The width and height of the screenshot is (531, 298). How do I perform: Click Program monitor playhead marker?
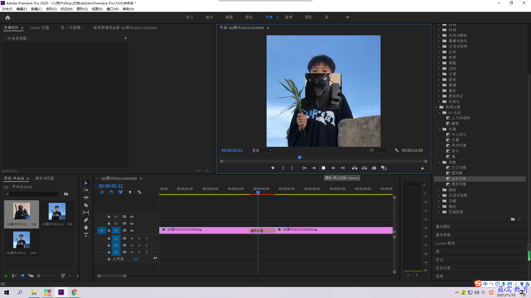pyautogui.click(x=300, y=158)
